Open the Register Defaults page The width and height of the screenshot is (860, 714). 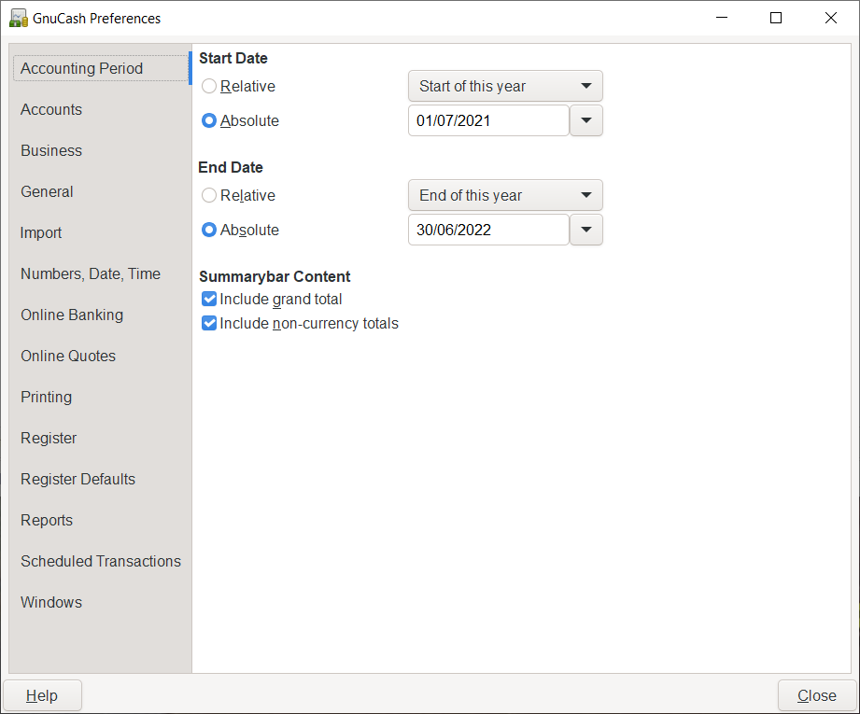coord(78,480)
